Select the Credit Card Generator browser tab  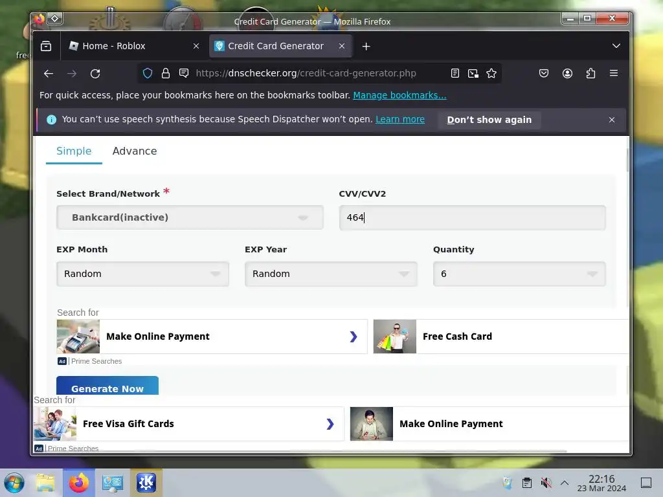coord(281,46)
